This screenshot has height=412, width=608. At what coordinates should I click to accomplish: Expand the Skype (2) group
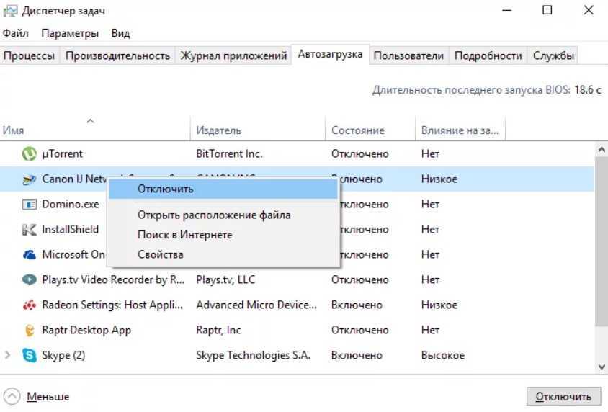[7, 355]
